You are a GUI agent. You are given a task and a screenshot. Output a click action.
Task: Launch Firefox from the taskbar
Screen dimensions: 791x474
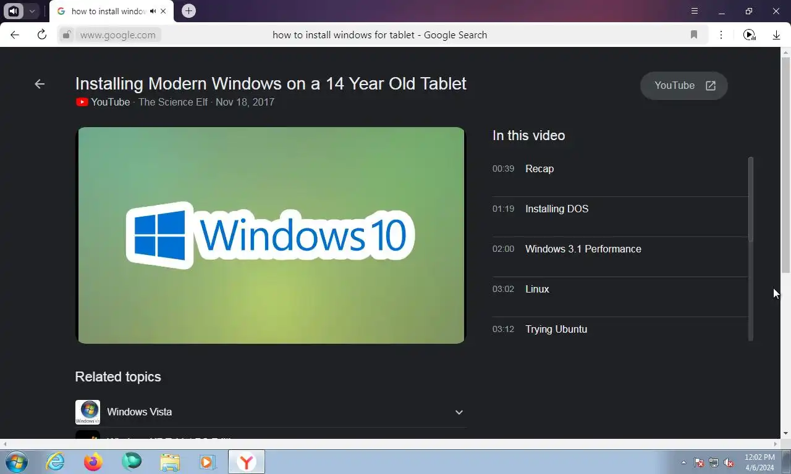point(93,462)
